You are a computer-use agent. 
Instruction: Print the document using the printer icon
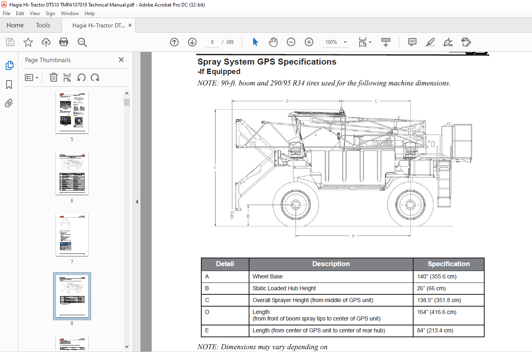click(x=64, y=42)
